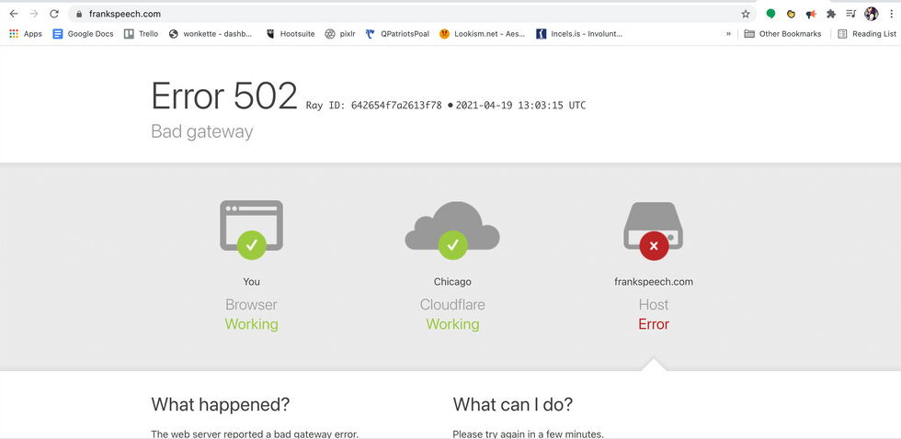Click the What can I do? heading
The image size is (901, 439).
point(513,405)
